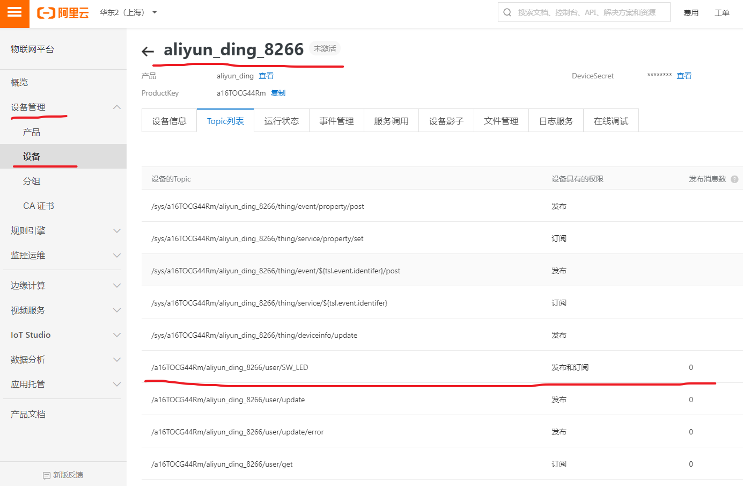Image resolution: width=743 pixels, height=486 pixels.
Task: Click the 物联网平台 sidebar title
Action: [x=32, y=49]
